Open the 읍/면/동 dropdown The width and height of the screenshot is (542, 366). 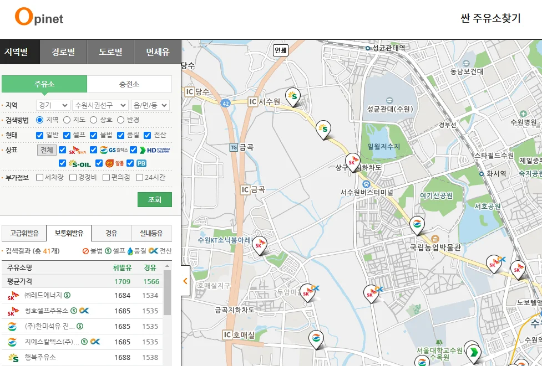150,105
